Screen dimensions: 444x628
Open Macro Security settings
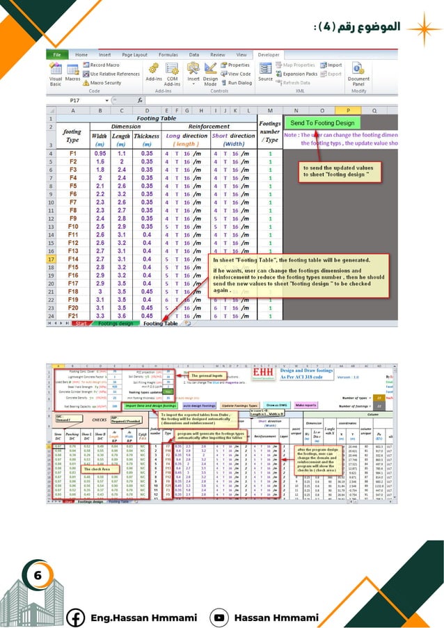tap(102, 83)
